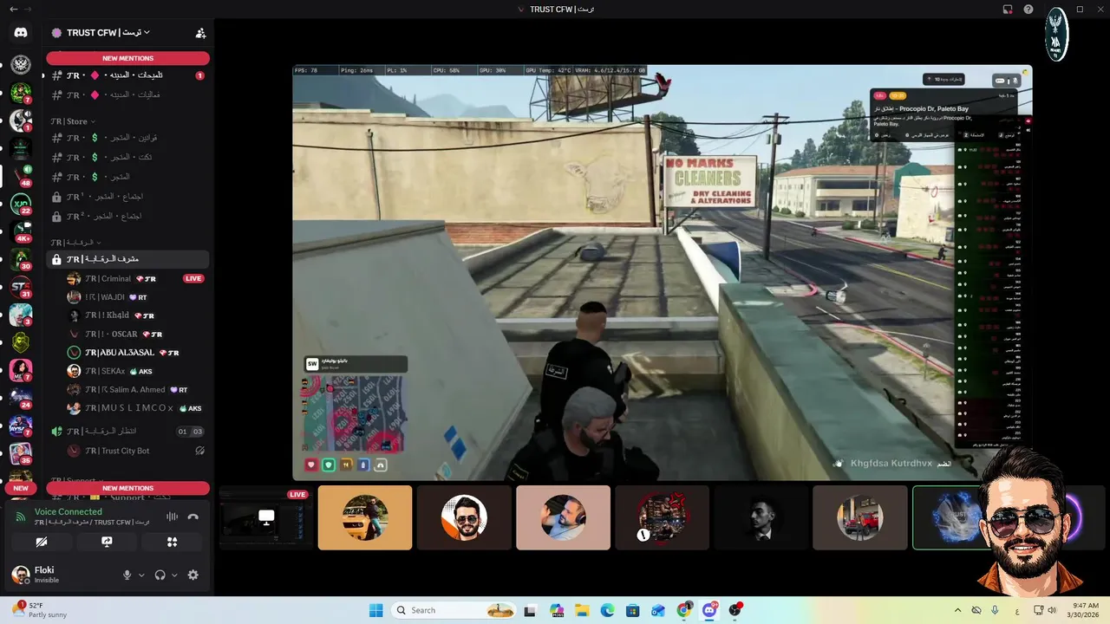Select TR | ABU AL3ASAL in voice list
Screen dimensions: 1110x624
pyautogui.click(x=136, y=353)
